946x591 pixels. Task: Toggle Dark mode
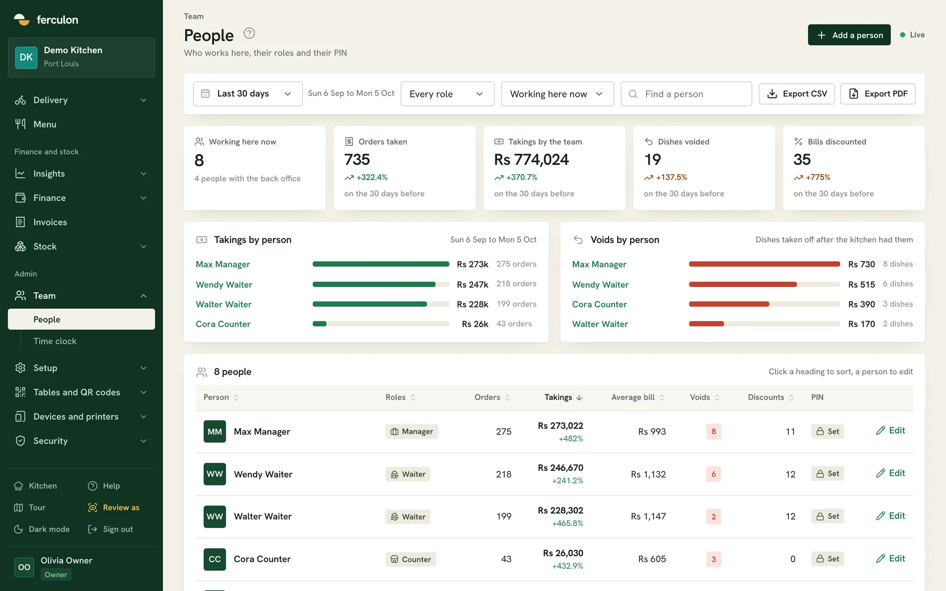click(x=42, y=529)
